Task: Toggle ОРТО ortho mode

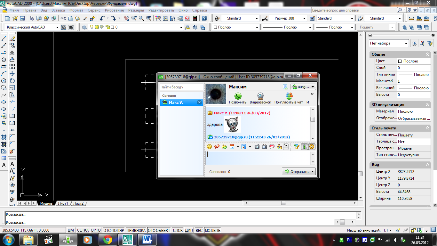Action: pyautogui.click(x=96, y=230)
